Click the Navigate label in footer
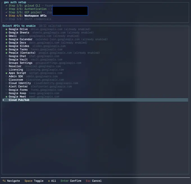This screenshot has width=191, height=184. [x=13, y=181]
